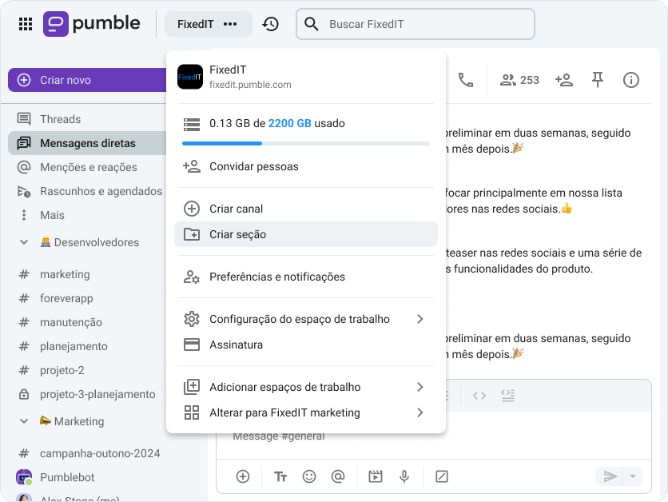
Task: Click the mention @ icon in composer
Action: (x=338, y=476)
